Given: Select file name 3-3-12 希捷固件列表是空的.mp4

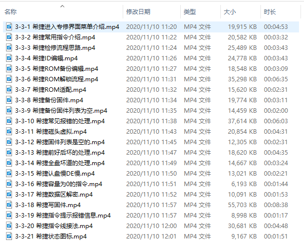Looking at the screenshot, I should (x=60, y=142).
